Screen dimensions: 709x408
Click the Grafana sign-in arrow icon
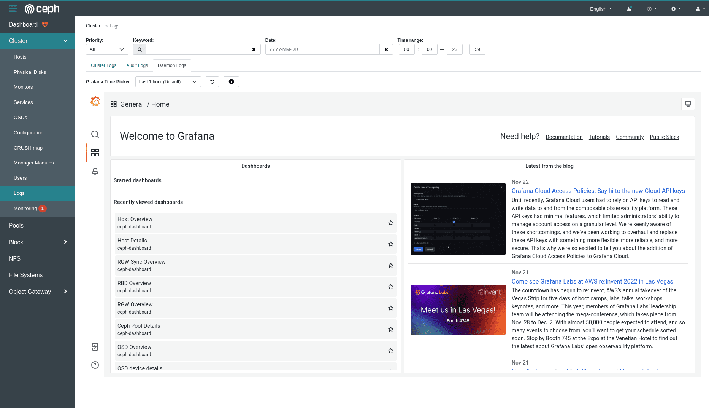tap(95, 347)
